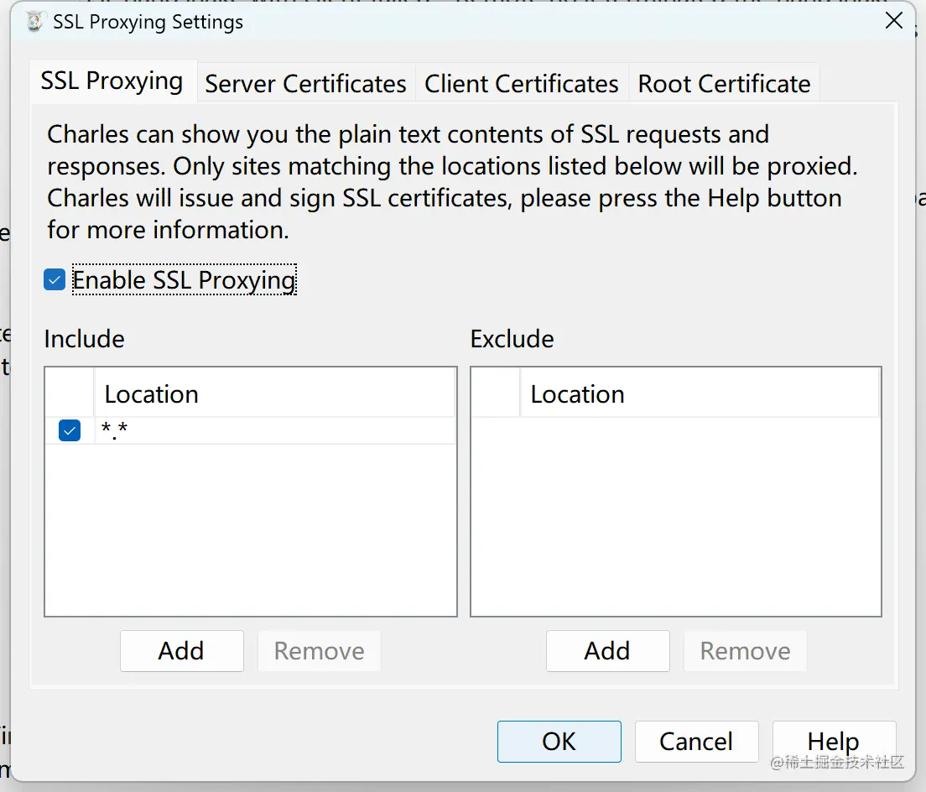Click the Include Location column header

[x=274, y=393]
